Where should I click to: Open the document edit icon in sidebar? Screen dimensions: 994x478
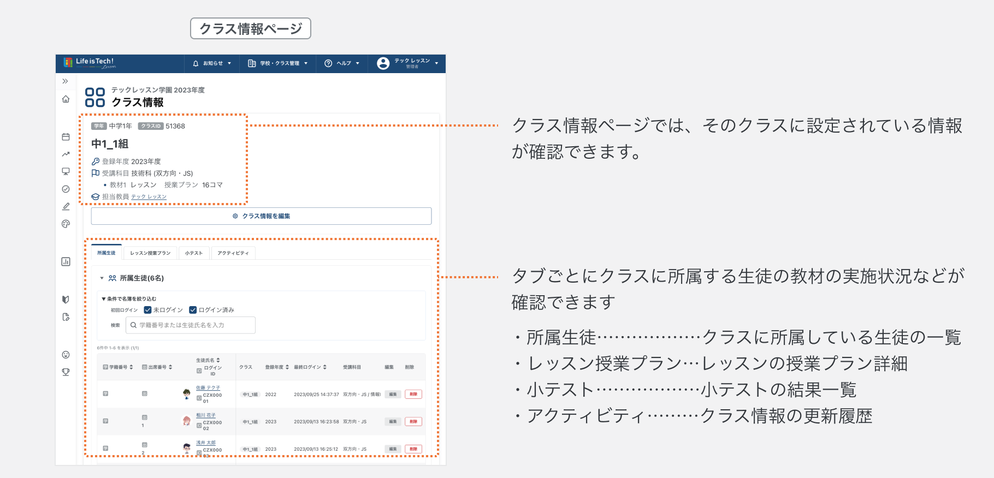tap(66, 317)
